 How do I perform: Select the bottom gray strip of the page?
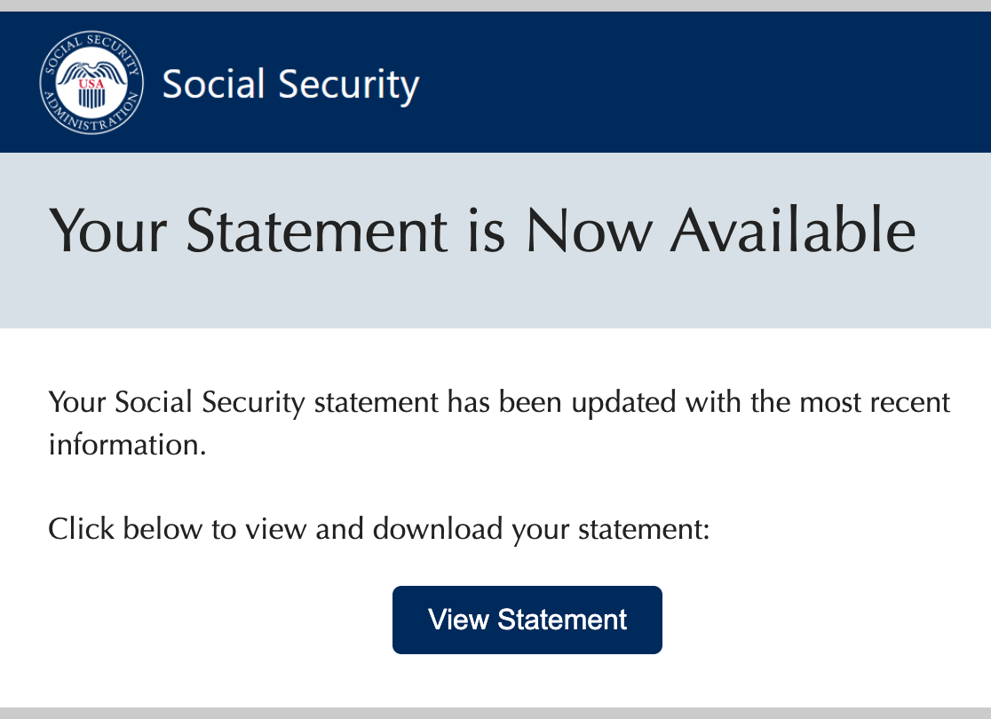click(495, 712)
